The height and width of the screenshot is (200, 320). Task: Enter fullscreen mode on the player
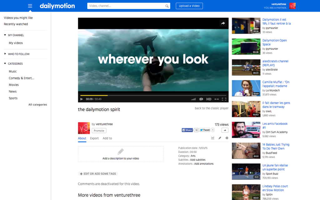224,99
